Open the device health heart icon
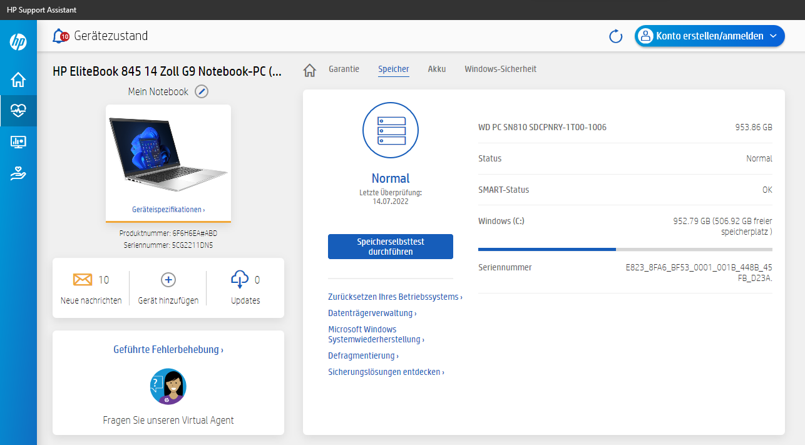Viewport: 805px width, 445px height. pyautogui.click(x=18, y=111)
